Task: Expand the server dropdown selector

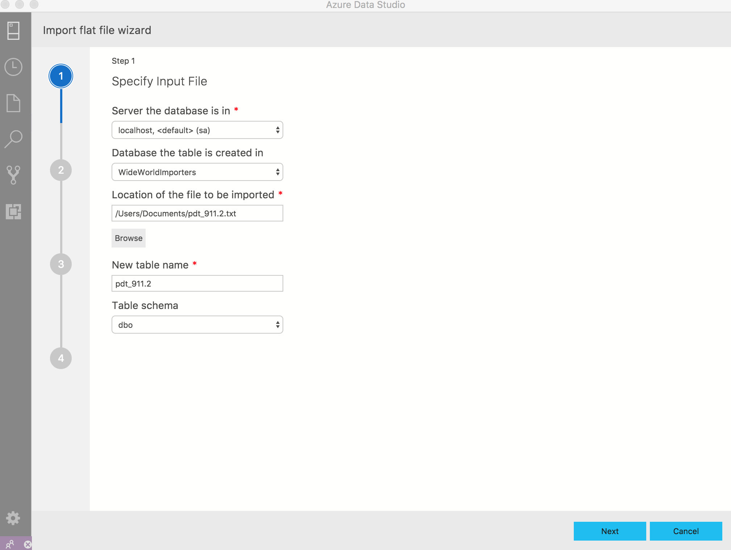Action: (276, 130)
